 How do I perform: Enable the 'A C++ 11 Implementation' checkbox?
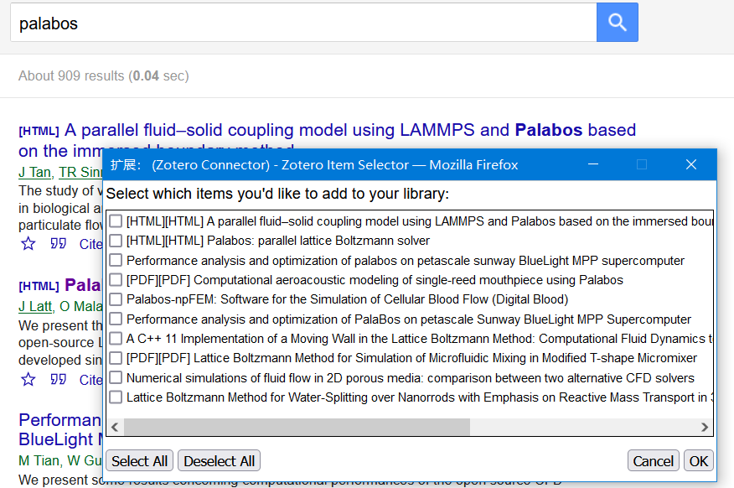[116, 339]
